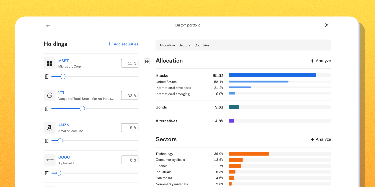Image resolution: width=375 pixels, height=187 pixels.
Task: Collapse the Holdings panel using the arrow icon
Action: [x=147, y=61]
